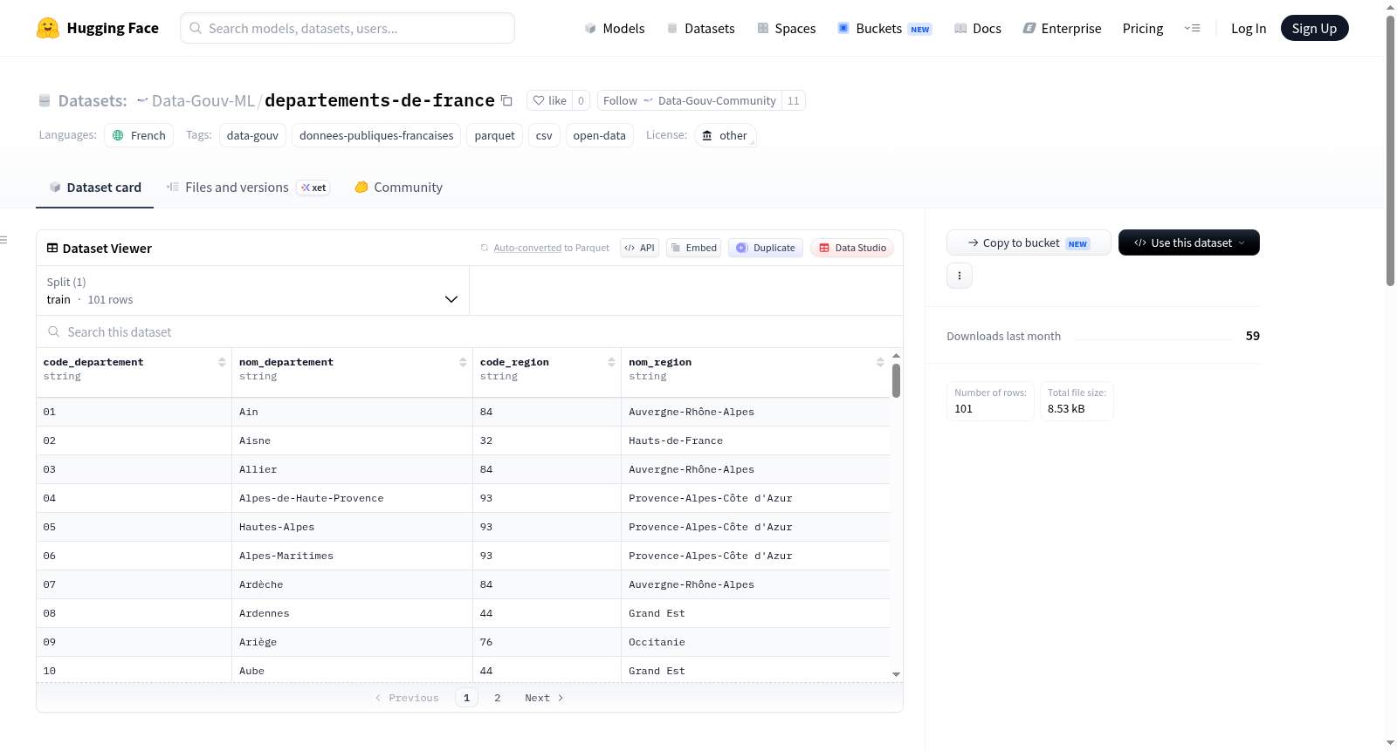This screenshot has height=751, width=1397.
Task: Open Buckets in top navigation
Action: point(884,28)
